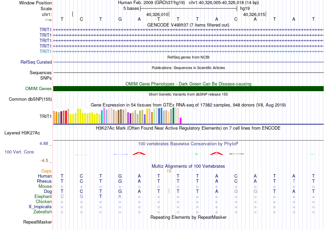The image size is (324, 230).
Task: Click the orange gap count 16
Action: [169, 171]
